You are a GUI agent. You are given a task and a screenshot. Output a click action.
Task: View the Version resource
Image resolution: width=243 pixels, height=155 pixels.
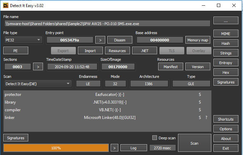click(x=198, y=67)
